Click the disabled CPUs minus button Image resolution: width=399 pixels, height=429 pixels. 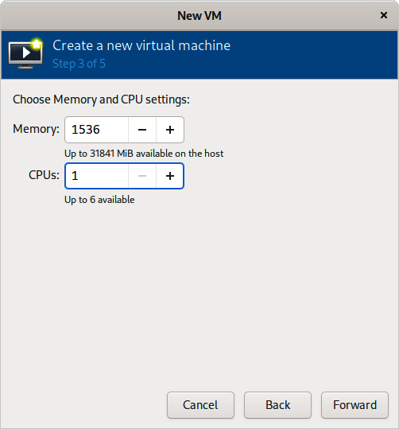pos(142,176)
